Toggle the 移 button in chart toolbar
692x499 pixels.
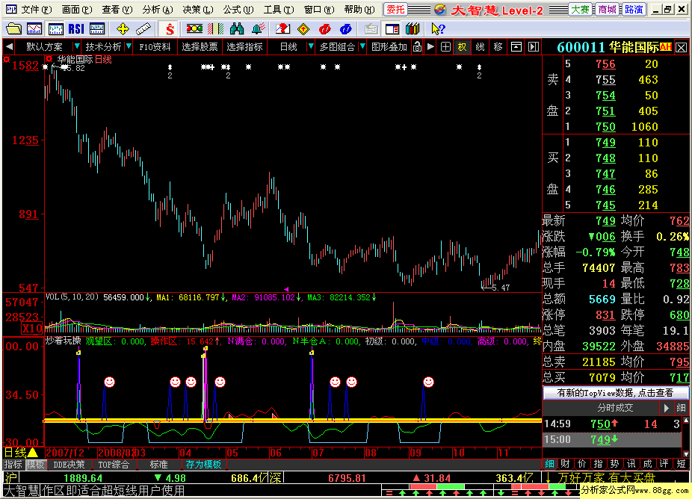coord(498,46)
